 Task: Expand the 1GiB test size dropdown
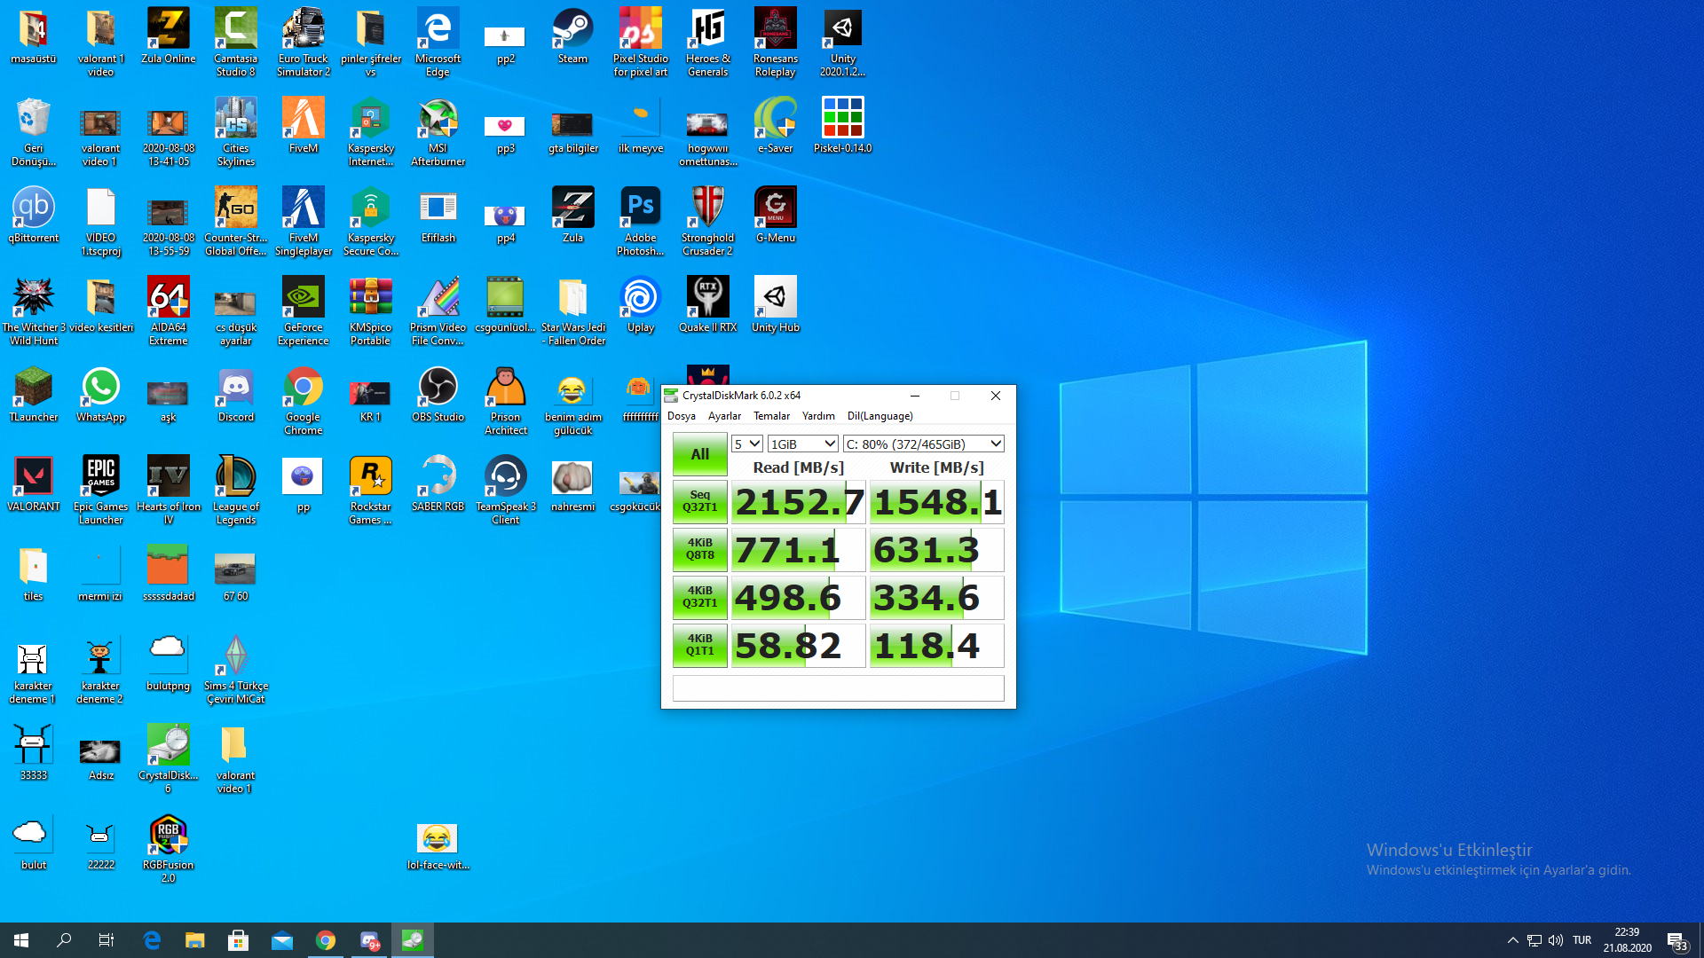(x=802, y=444)
